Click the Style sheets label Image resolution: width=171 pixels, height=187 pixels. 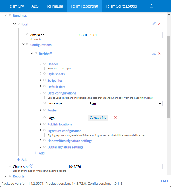pyautogui.click(x=56, y=74)
